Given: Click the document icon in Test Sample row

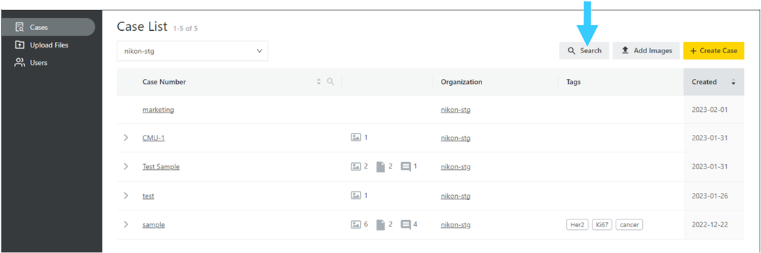Looking at the screenshot, I should click(381, 166).
